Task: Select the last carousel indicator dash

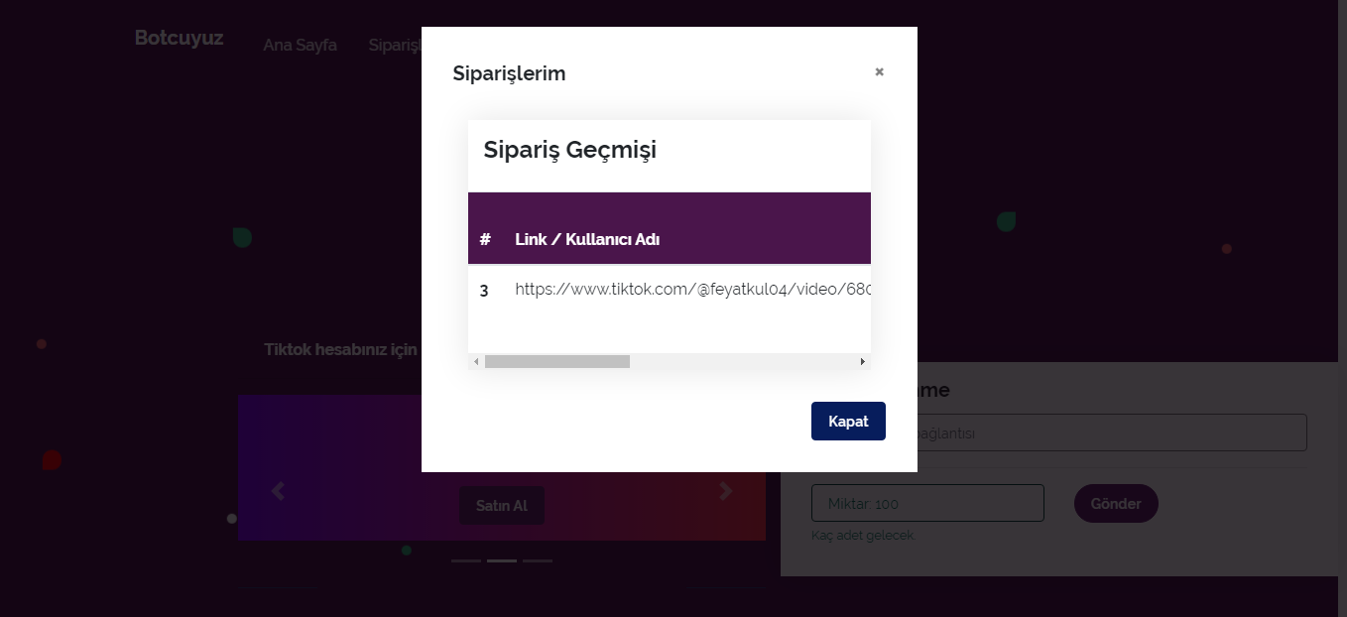Action: tap(538, 560)
